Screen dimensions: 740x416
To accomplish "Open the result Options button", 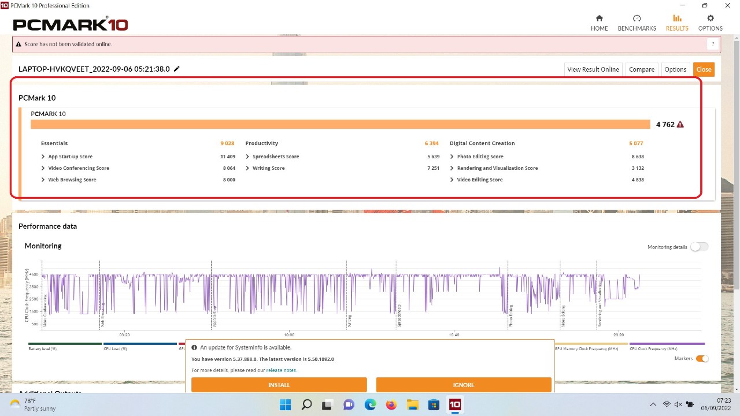I will [x=675, y=69].
